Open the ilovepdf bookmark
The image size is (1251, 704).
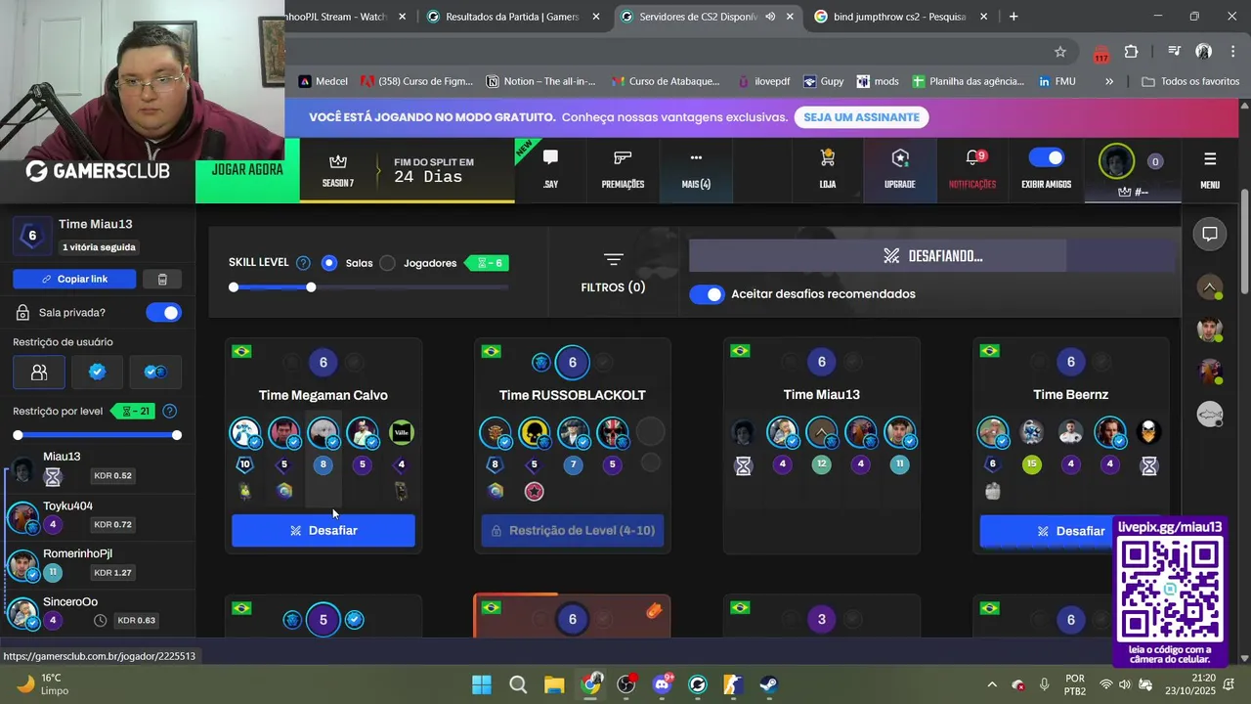[762, 81]
